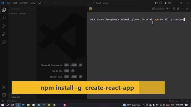Select the powershell terminal label

click(158, 9)
